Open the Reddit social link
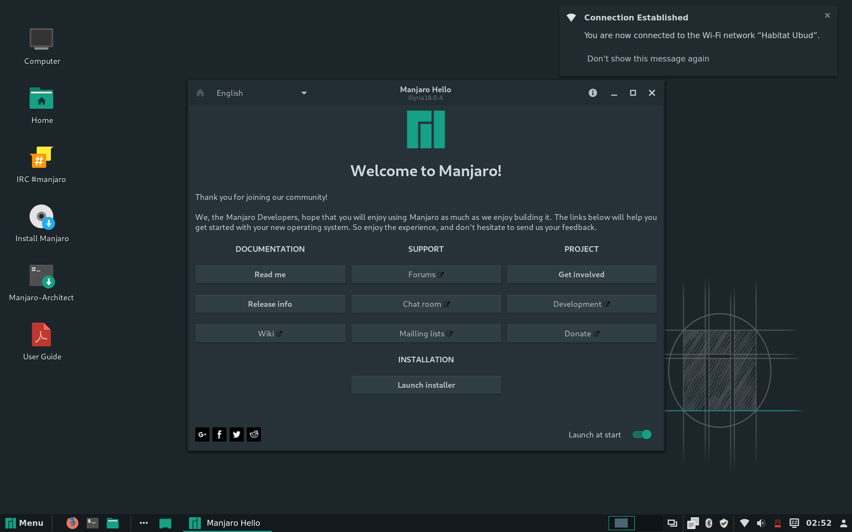The height and width of the screenshot is (532, 852). (x=254, y=434)
